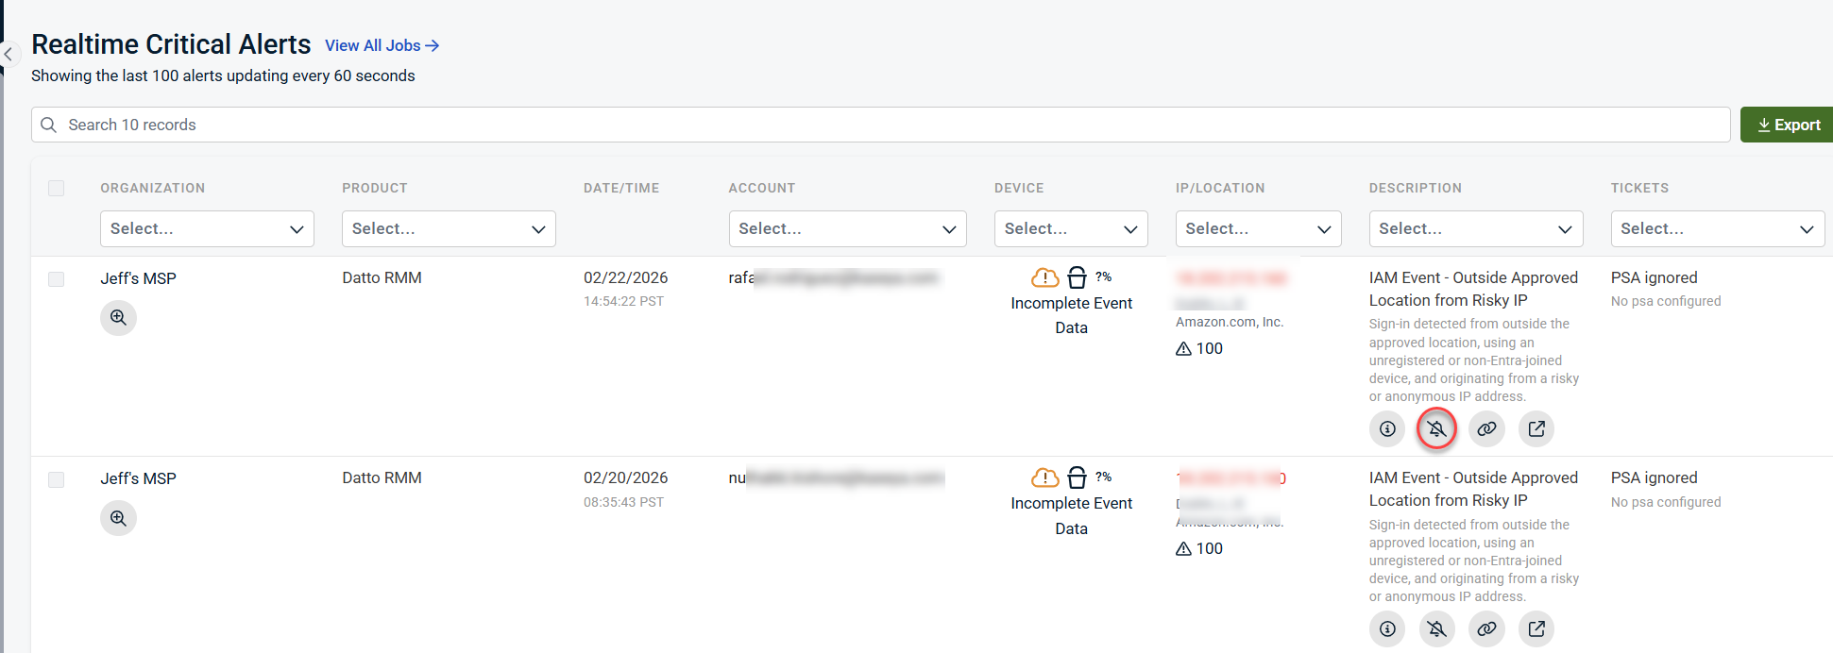1833x653 pixels.
Task: Open first alert in new window icon
Action: click(1536, 429)
